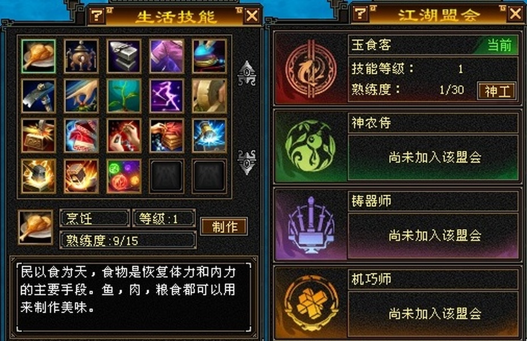Select the 铸器师 purple guild entry
This screenshot has width=527, height=341.
pos(397,224)
